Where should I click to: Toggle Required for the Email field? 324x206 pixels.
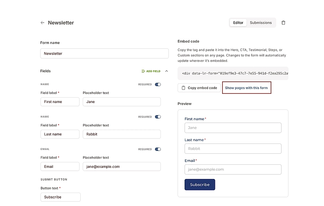[x=158, y=149]
